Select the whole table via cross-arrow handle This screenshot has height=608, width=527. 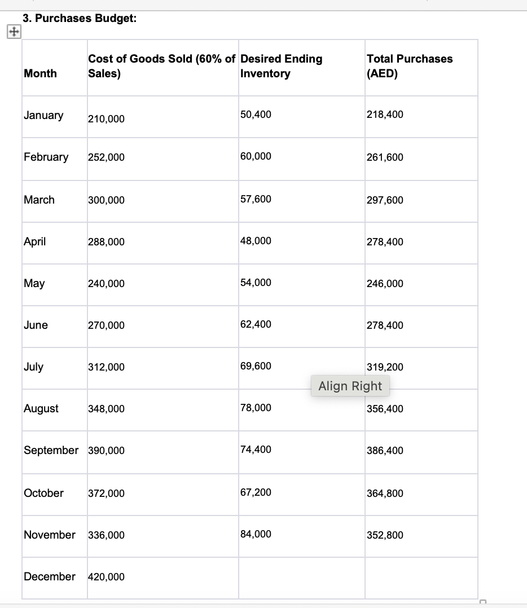pos(13,31)
